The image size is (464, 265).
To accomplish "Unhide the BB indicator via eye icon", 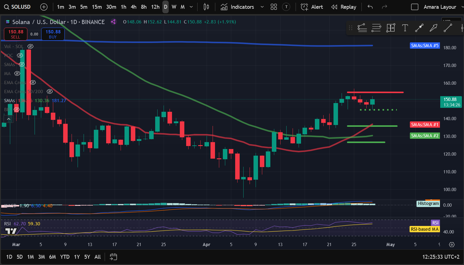I will 17,110.
